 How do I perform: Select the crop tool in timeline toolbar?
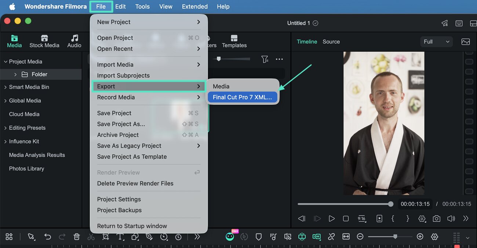[106, 237]
